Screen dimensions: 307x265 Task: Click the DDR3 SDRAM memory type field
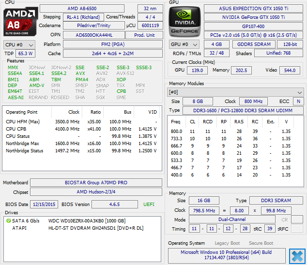276,201
